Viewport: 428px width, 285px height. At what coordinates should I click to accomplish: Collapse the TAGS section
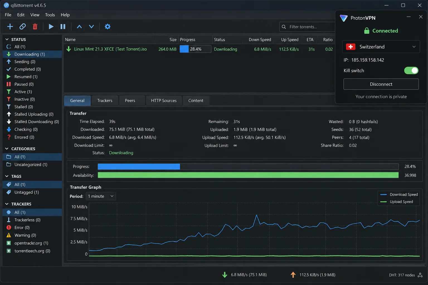coord(7,176)
